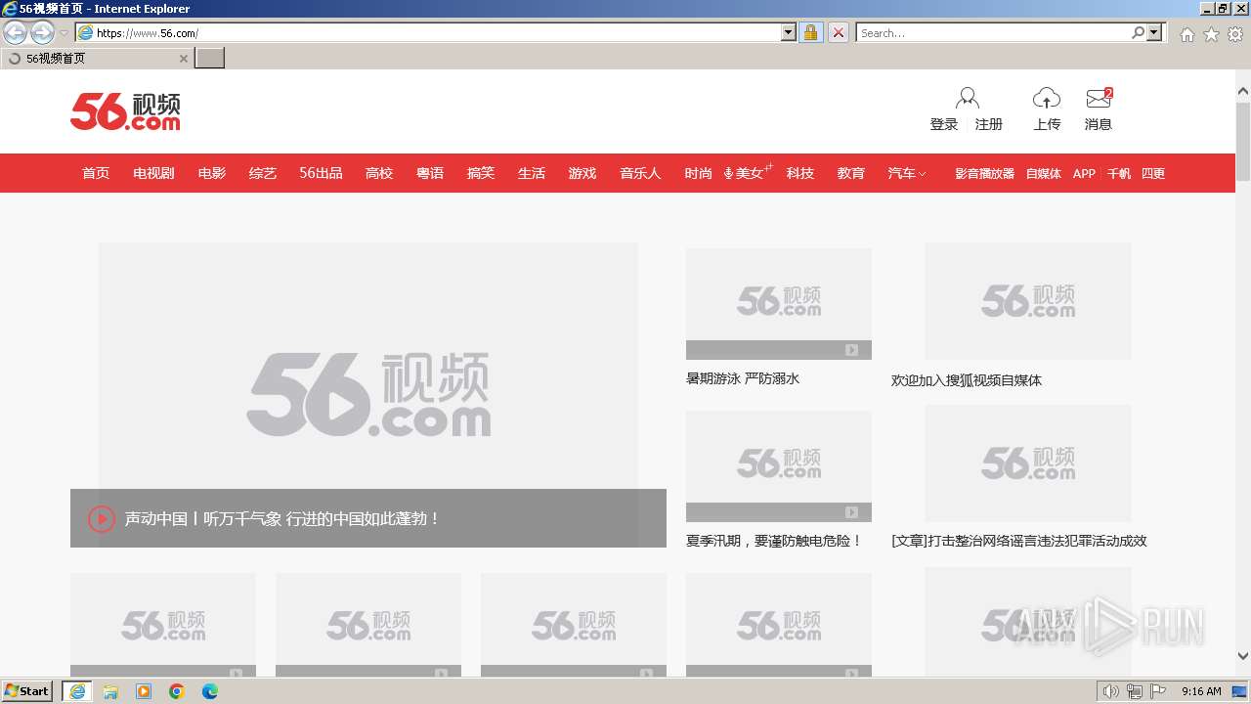
Task: Click the thumbnail above 欢迎加入搜狐视频自媒体
Action: click(x=1028, y=301)
